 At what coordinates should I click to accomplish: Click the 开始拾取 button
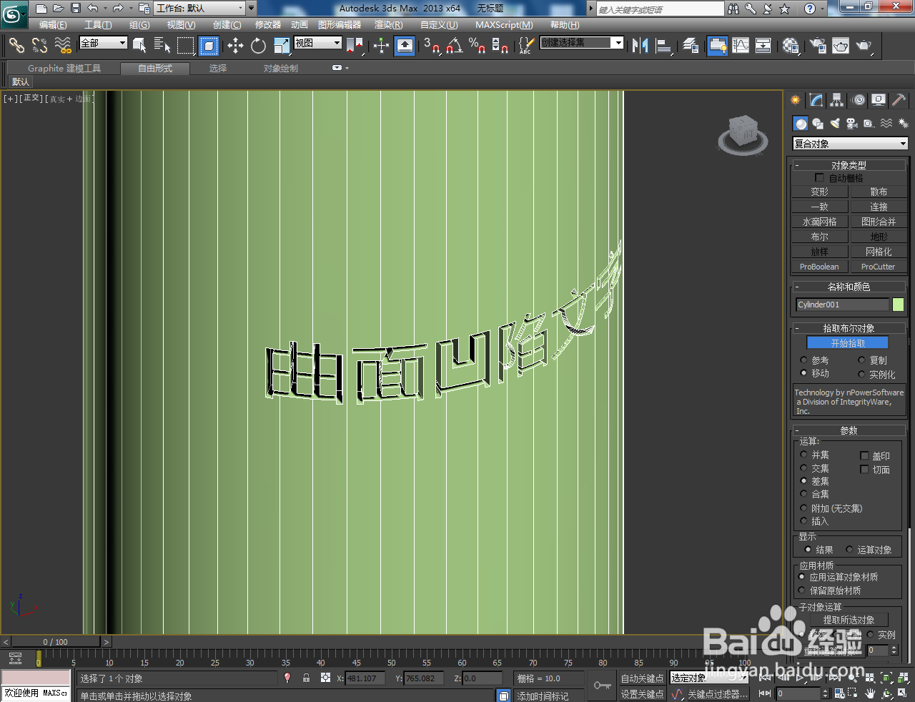click(848, 343)
